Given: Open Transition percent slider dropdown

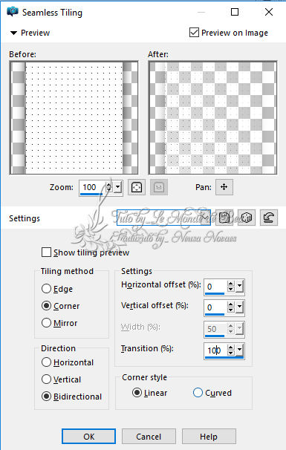Looking at the screenshot, I should (x=240, y=350).
